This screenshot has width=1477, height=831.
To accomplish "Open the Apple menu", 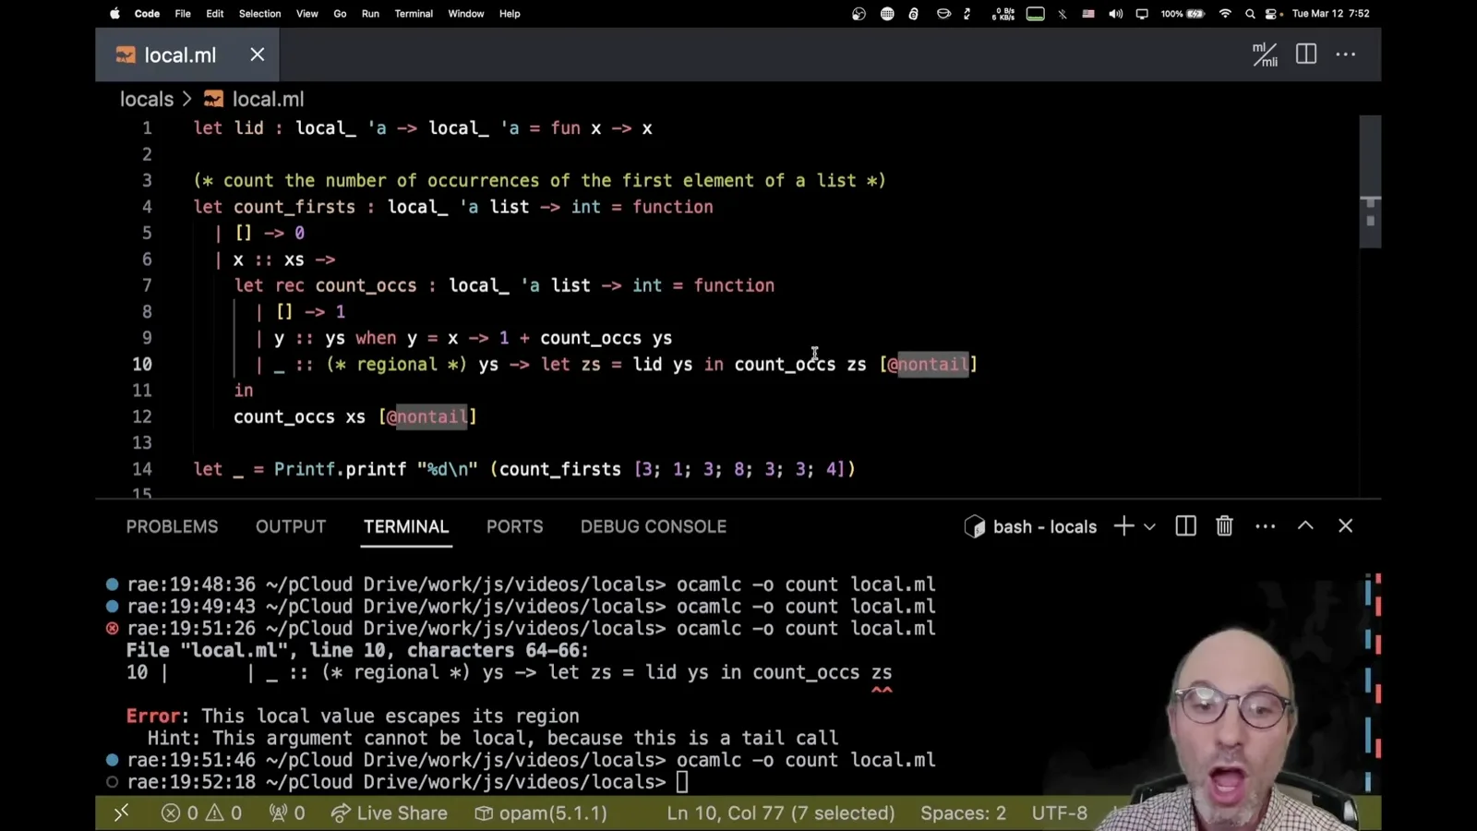I will coord(114,14).
